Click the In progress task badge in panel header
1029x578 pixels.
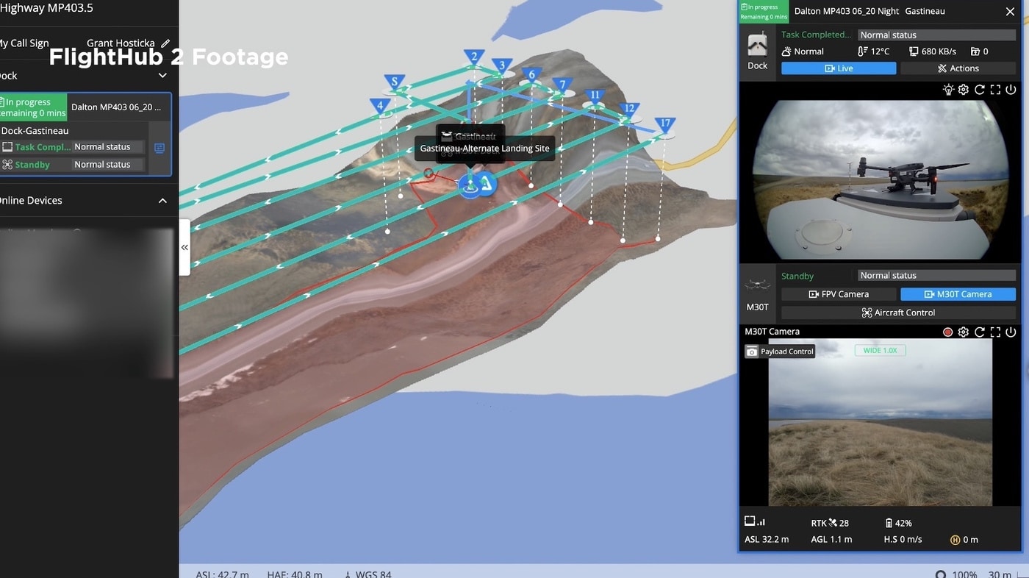[764, 12]
